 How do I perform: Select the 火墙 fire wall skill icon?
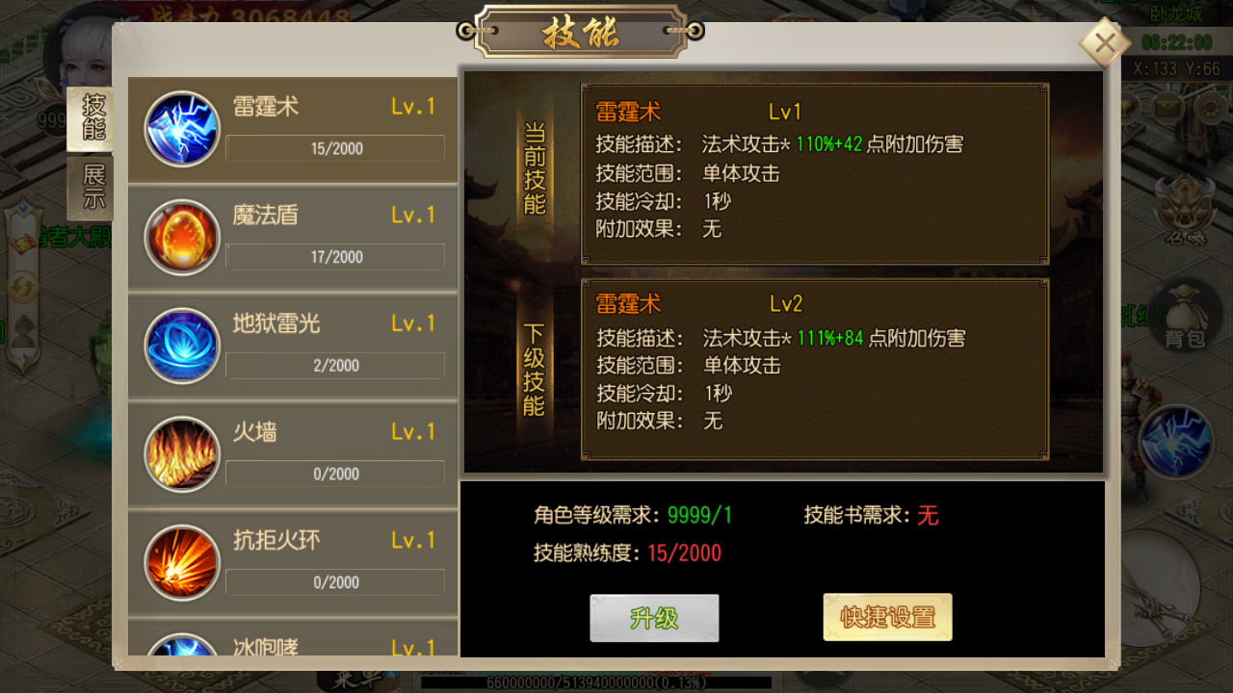[182, 455]
